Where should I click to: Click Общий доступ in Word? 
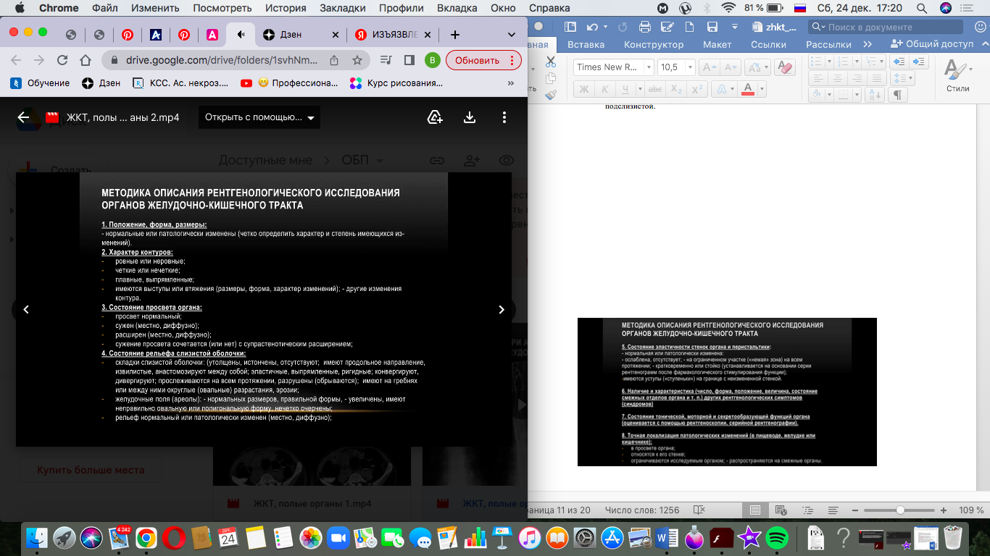(932, 44)
